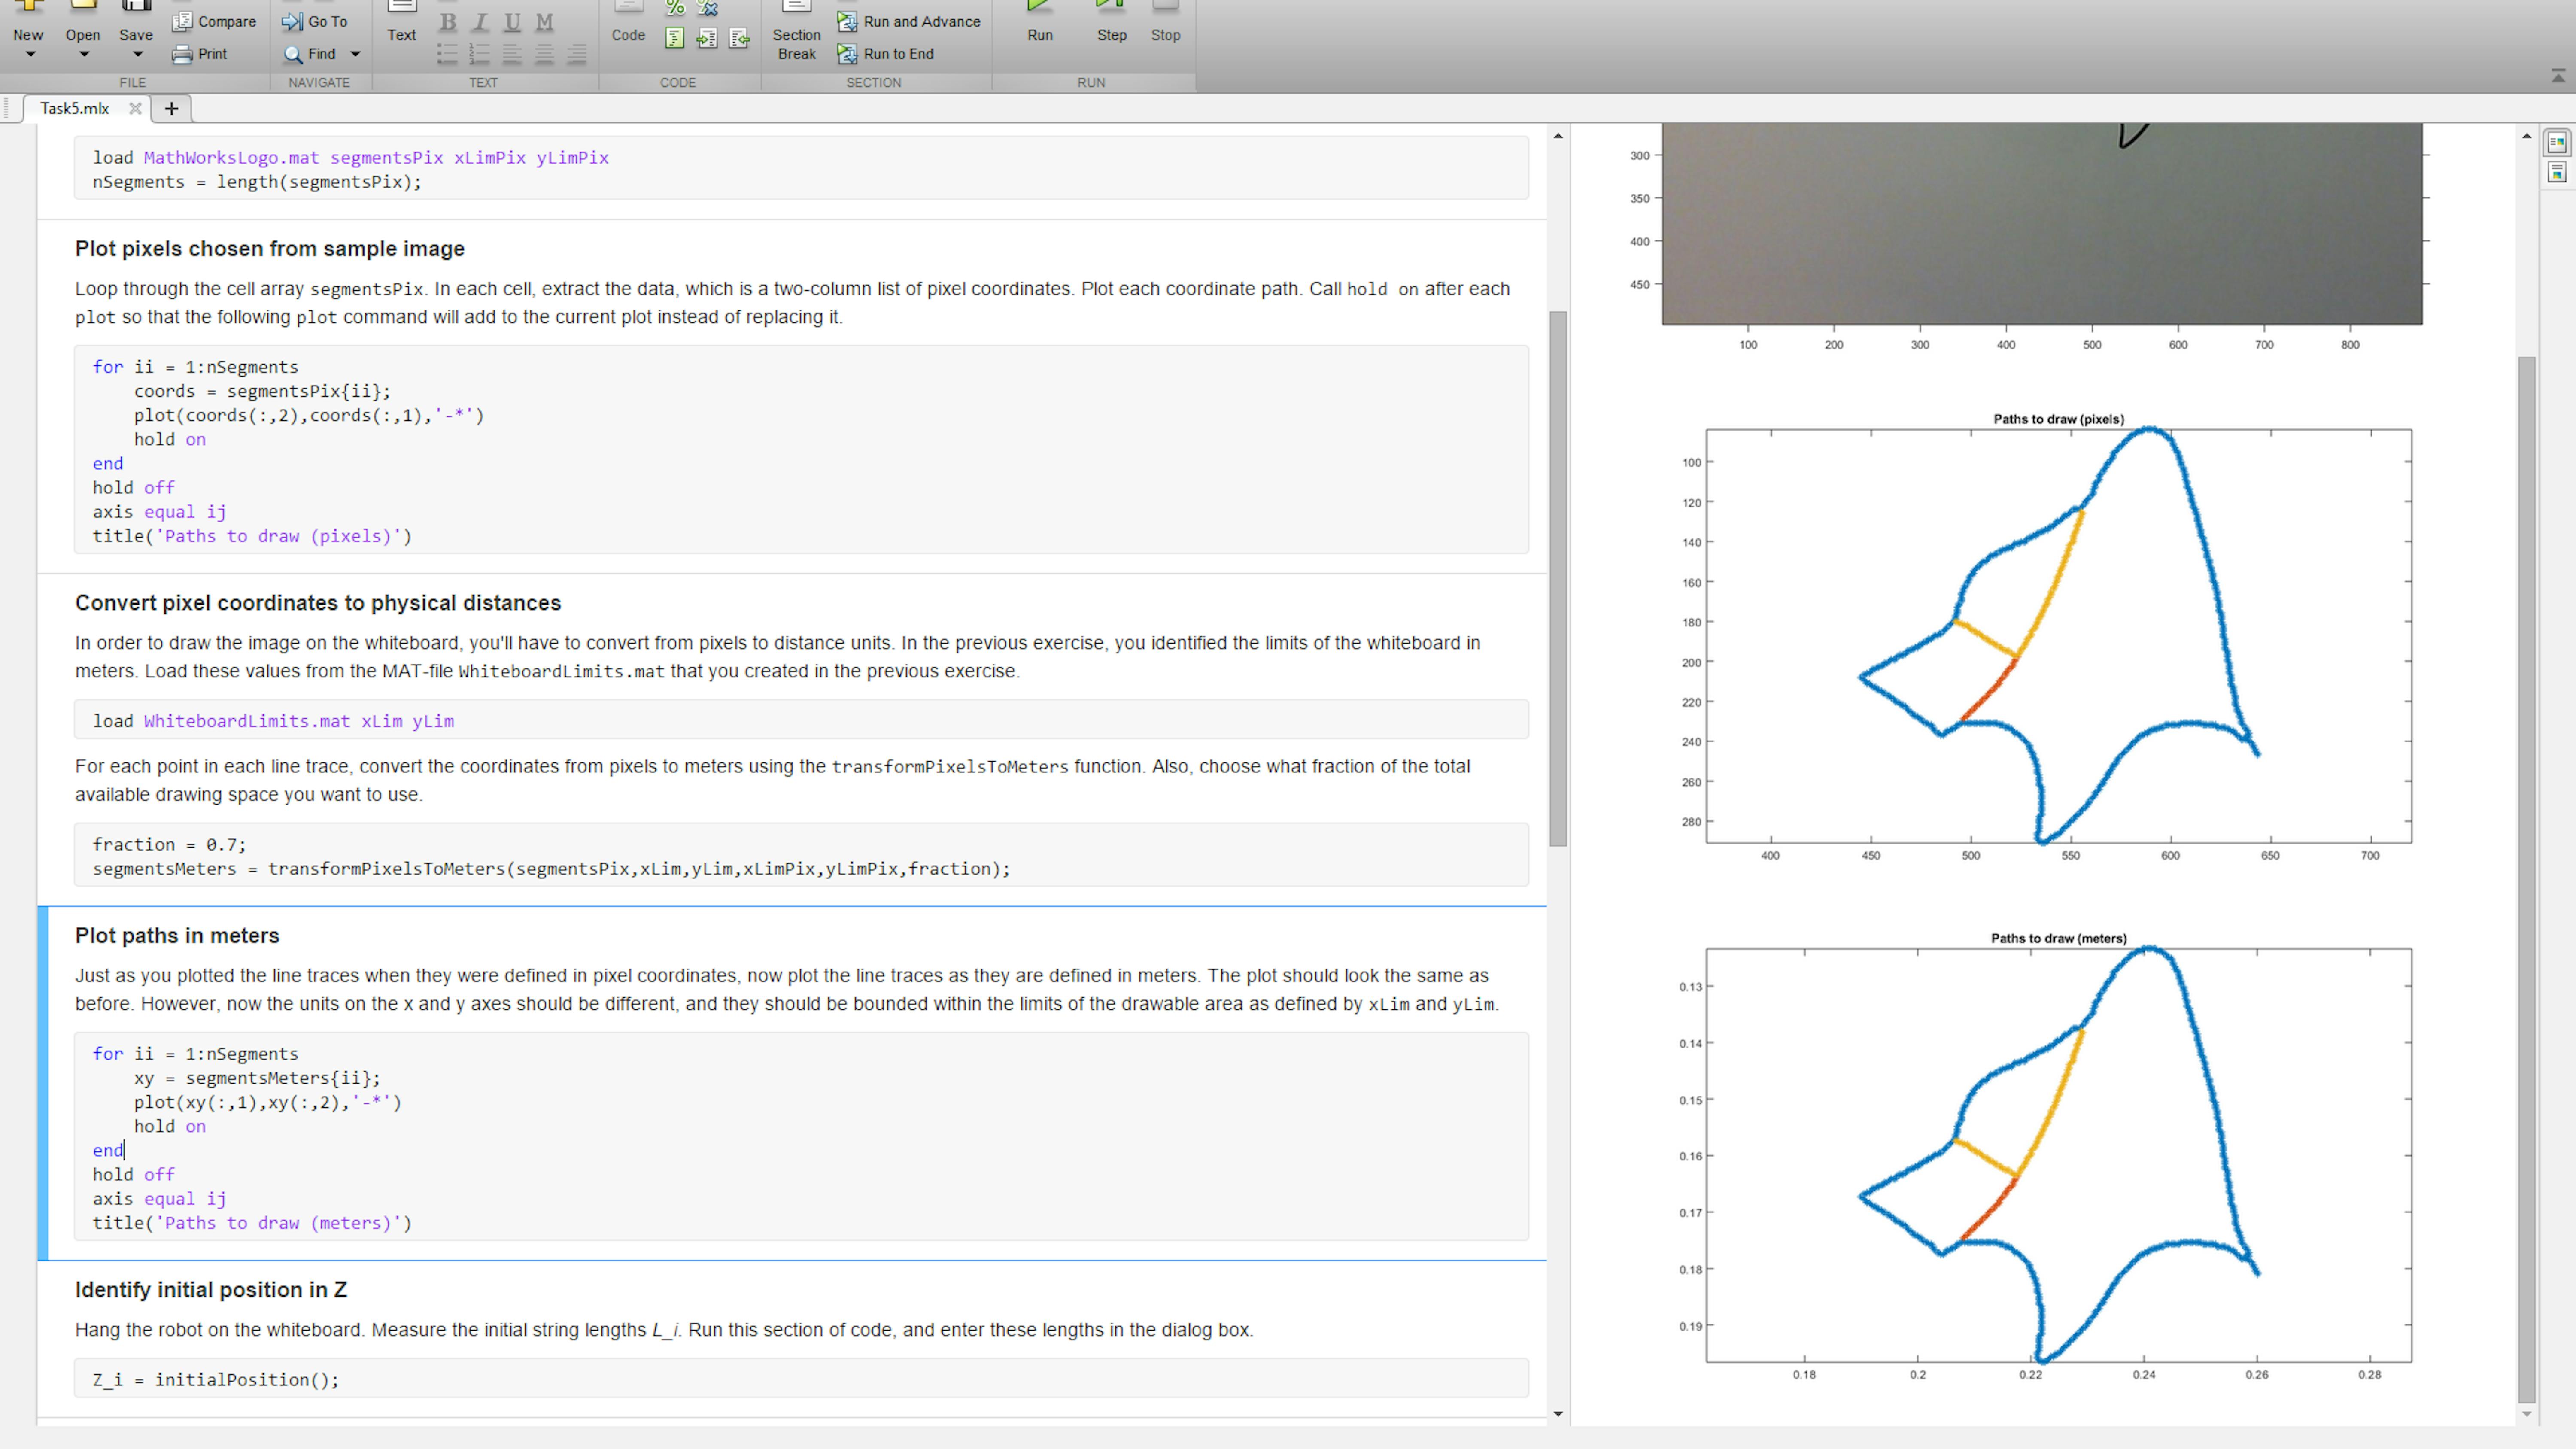Align text to the right
2576x1449 pixels.
click(577, 54)
